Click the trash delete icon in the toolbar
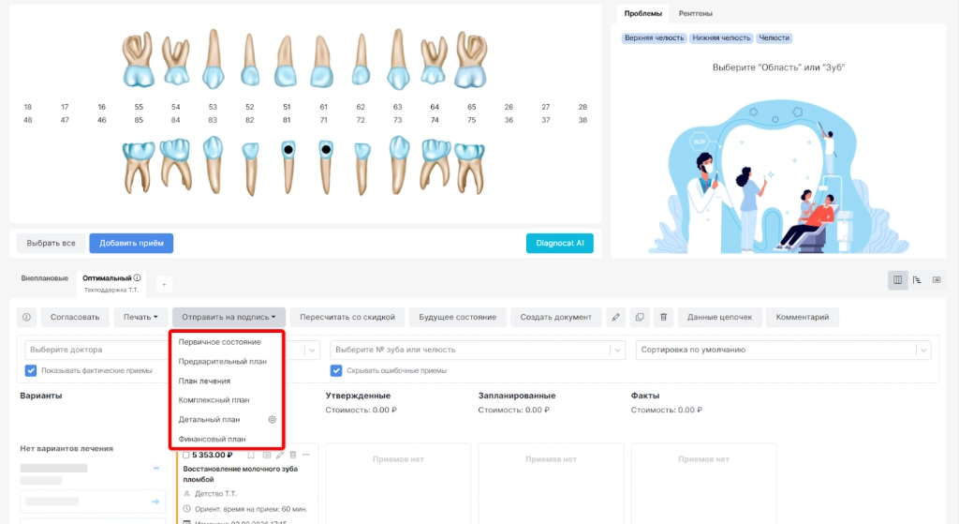 pos(662,317)
